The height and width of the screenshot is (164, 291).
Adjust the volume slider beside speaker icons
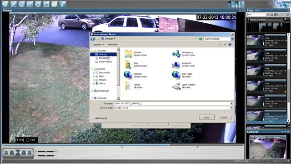click(46, 151)
